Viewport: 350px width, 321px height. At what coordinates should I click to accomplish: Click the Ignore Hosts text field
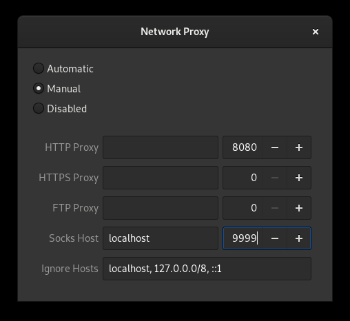pos(207,269)
